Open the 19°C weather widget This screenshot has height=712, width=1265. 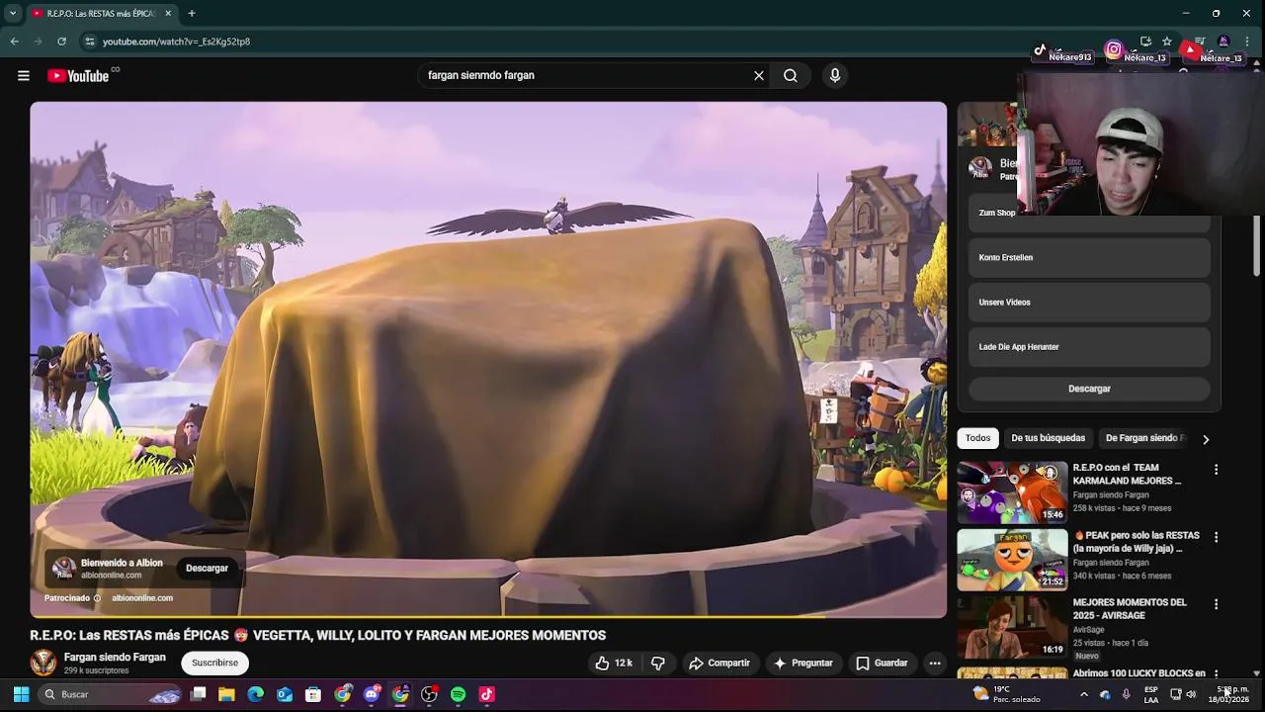tap(1006, 694)
